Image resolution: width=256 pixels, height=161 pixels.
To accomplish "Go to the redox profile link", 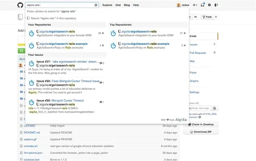I will 186,5.
